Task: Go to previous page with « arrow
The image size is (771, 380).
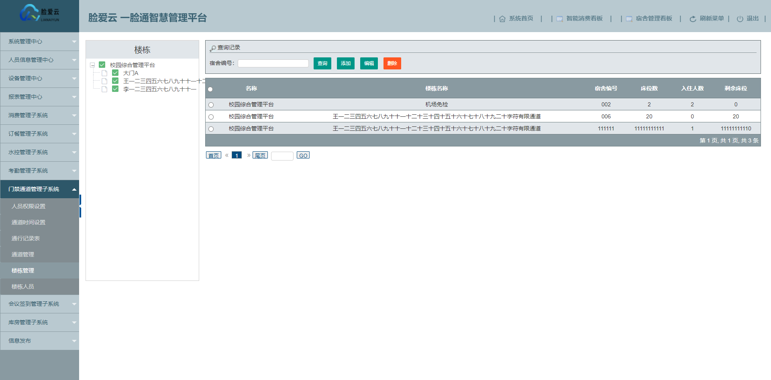Action: click(226, 155)
